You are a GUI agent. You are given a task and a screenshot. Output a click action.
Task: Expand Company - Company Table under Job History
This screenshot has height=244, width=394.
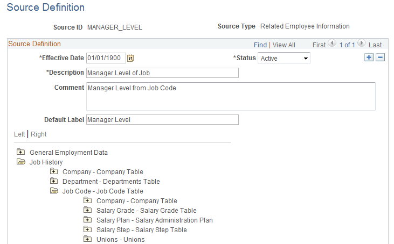pos(54,171)
